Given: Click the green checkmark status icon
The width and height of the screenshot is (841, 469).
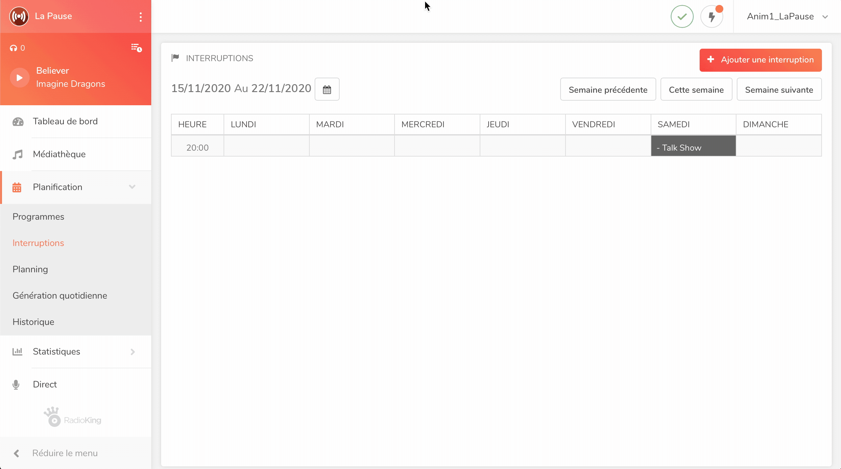Looking at the screenshot, I should click(x=682, y=16).
